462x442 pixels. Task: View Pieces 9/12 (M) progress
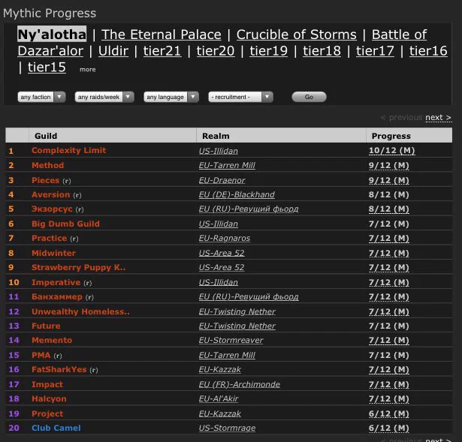click(x=389, y=180)
